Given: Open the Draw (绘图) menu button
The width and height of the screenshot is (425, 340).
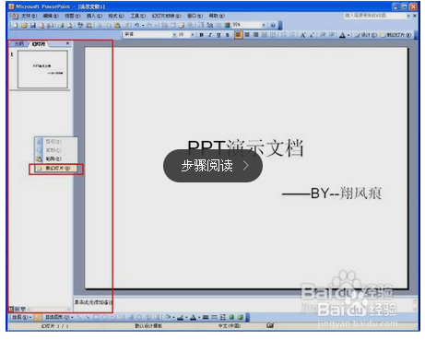Looking at the screenshot, I should click(x=21, y=317).
